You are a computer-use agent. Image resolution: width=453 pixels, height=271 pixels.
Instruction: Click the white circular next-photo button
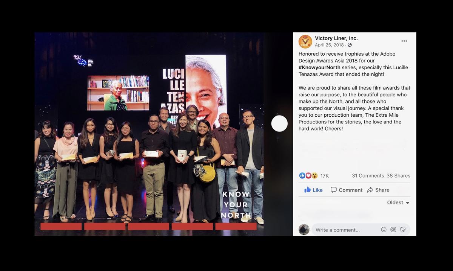point(279,123)
